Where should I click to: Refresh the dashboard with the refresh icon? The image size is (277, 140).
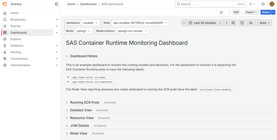pos(242,23)
